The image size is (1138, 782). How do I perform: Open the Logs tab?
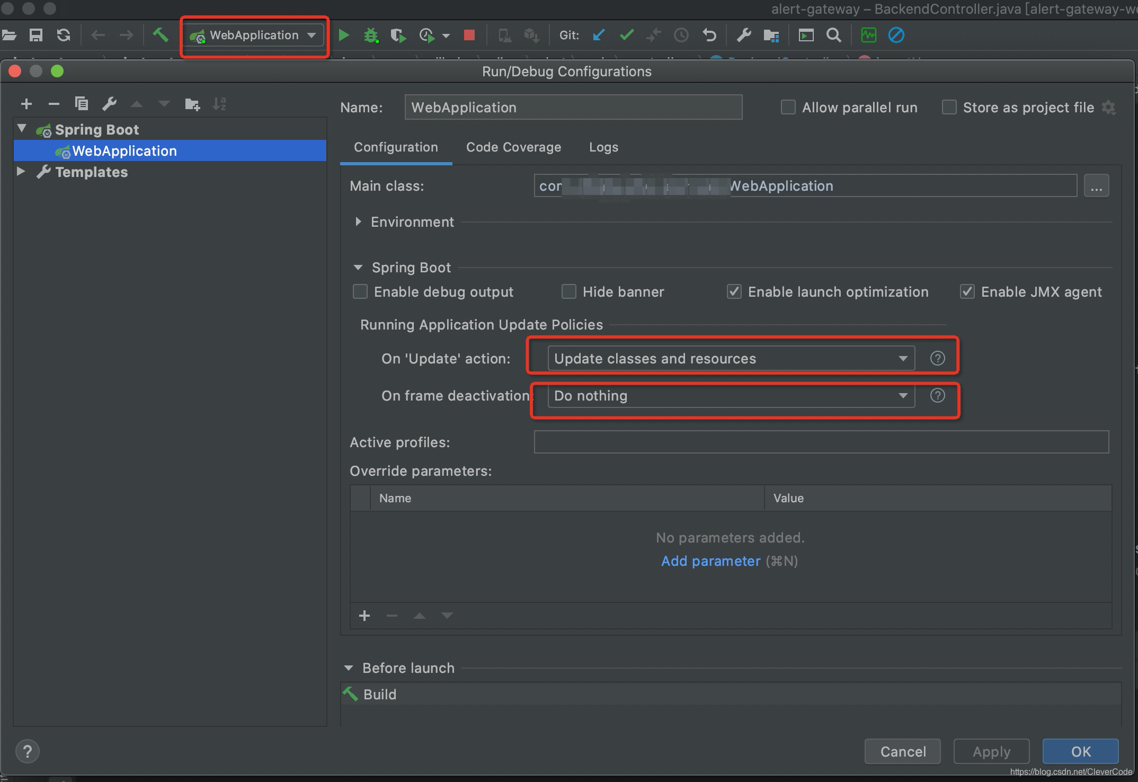click(x=603, y=147)
